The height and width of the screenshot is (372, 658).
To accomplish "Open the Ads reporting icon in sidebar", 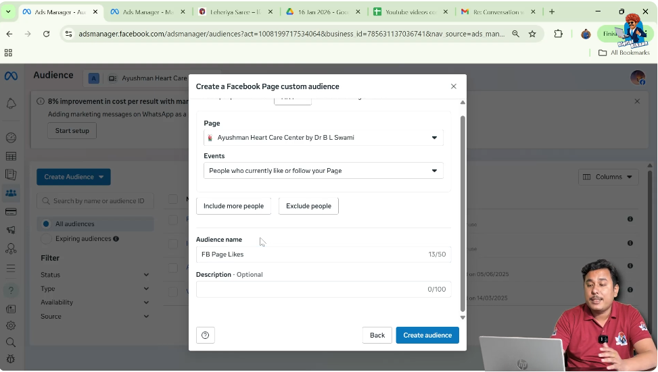I will pos(11,174).
